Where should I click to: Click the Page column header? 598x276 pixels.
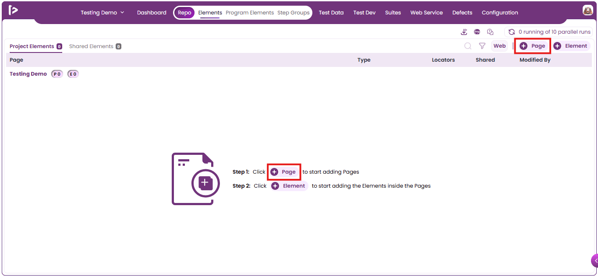coord(16,60)
